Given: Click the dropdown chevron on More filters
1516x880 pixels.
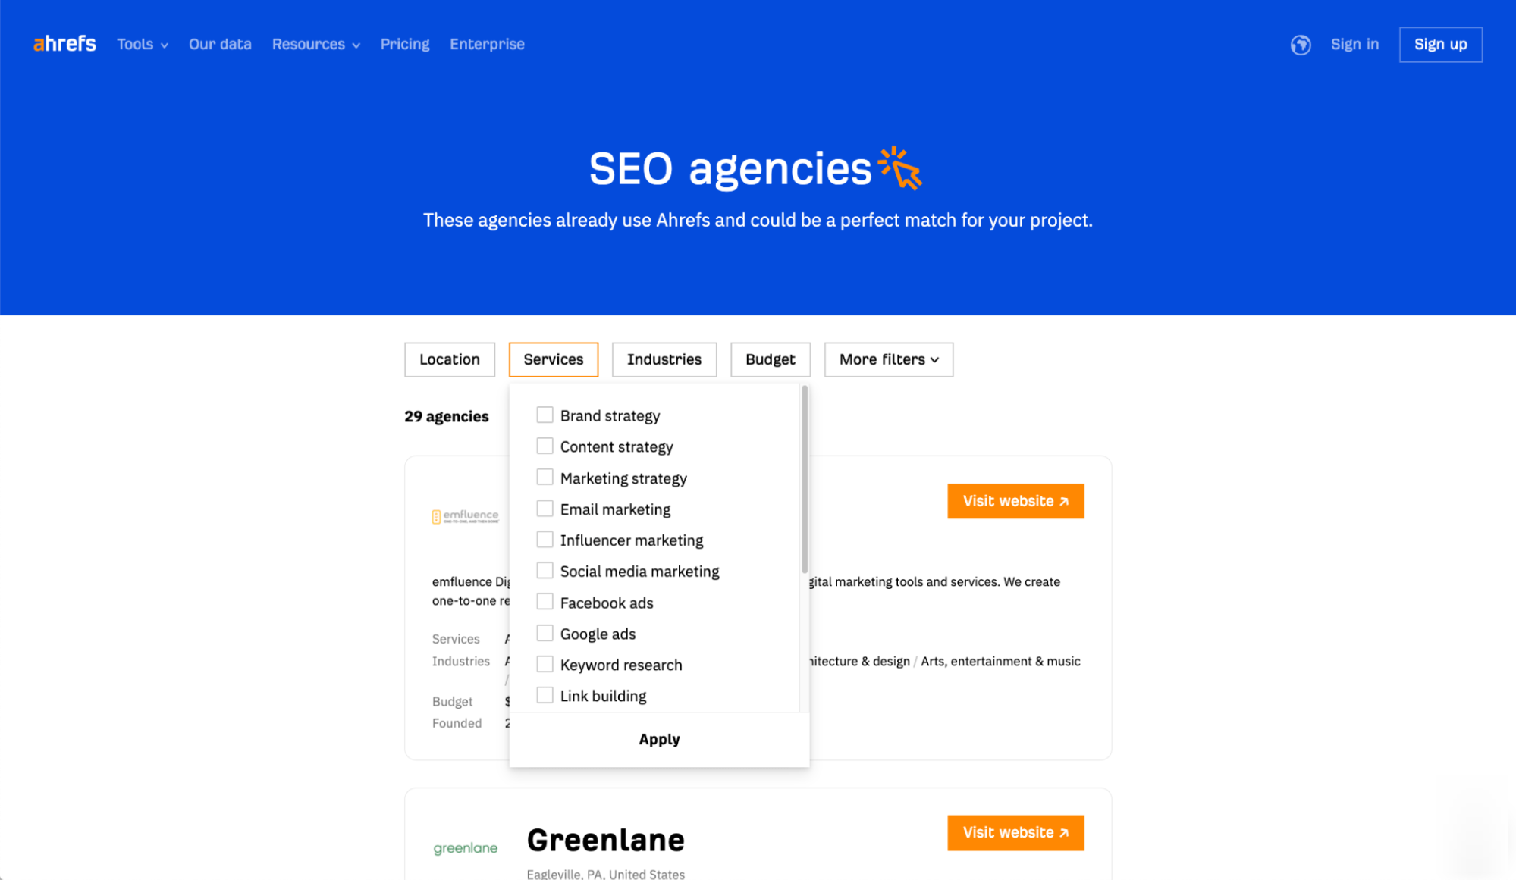Looking at the screenshot, I should [934, 360].
